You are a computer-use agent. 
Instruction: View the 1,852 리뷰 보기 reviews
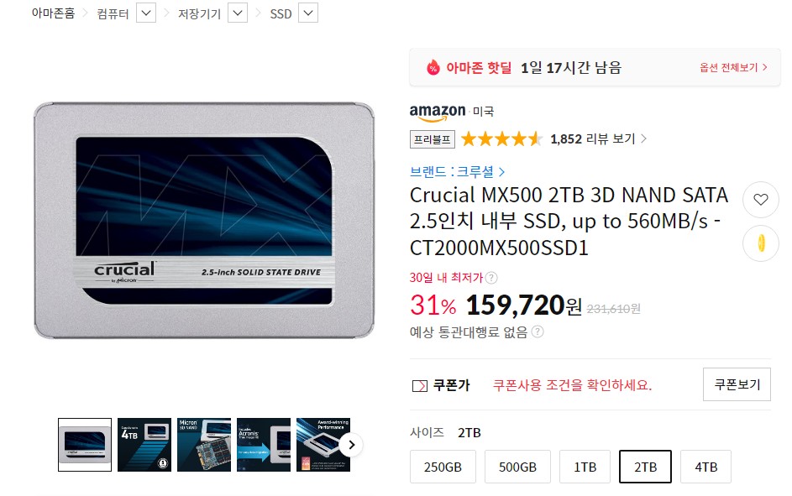tap(598, 138)
